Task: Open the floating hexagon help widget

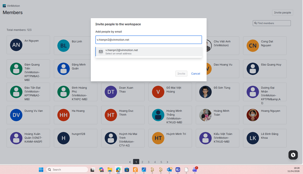Action: [x=293, y=155]
